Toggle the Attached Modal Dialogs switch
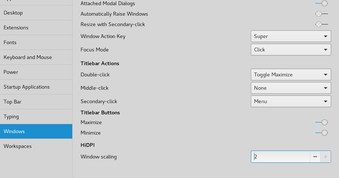The width and height of the screenshot is (339, 178). coord(321,3)
